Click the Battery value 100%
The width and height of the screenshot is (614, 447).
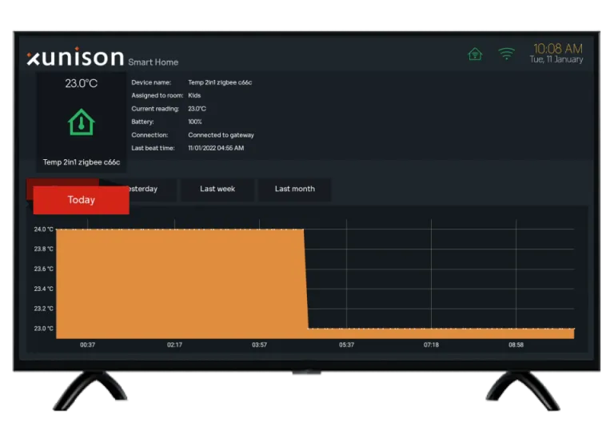pyautogui.click(x=195, y=122)
